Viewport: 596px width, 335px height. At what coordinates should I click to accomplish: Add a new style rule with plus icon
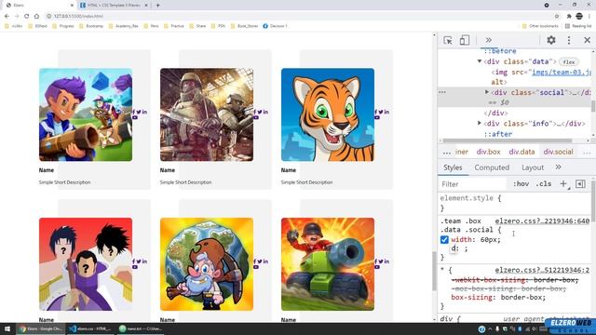[x=563, y=184]
